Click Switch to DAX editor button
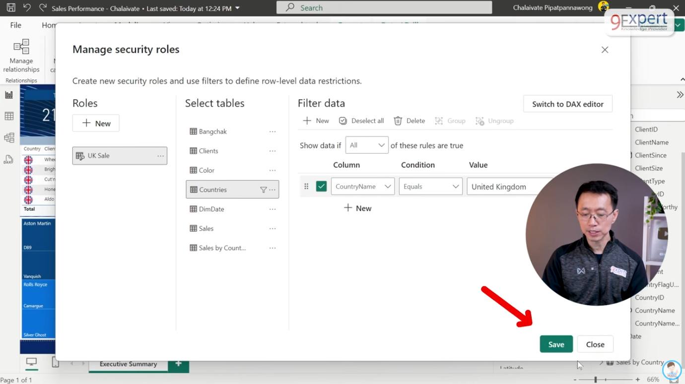The width and height of the screenshot is (685, 384). click(567, 104)
